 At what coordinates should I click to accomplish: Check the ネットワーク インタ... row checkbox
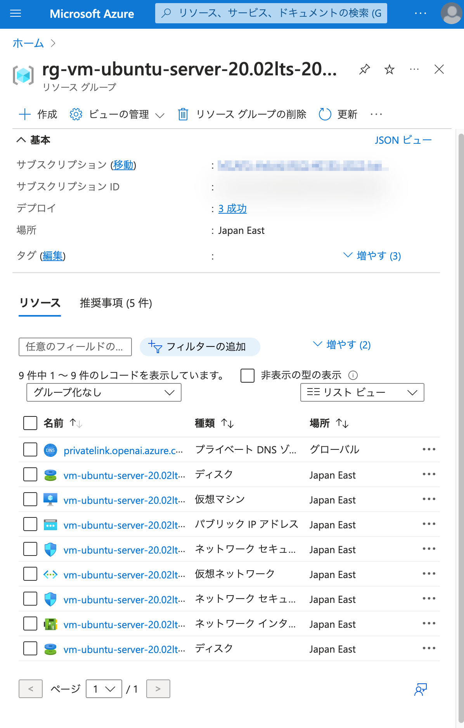tap(30, 624)
